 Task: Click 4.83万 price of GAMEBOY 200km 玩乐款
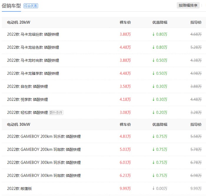[125, 137]
